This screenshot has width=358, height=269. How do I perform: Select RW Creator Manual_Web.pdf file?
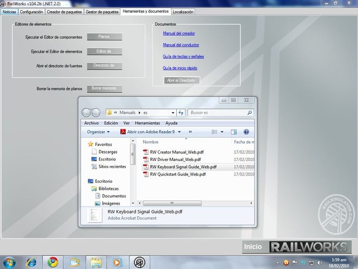pyautogui.click(x=177, y=152)
